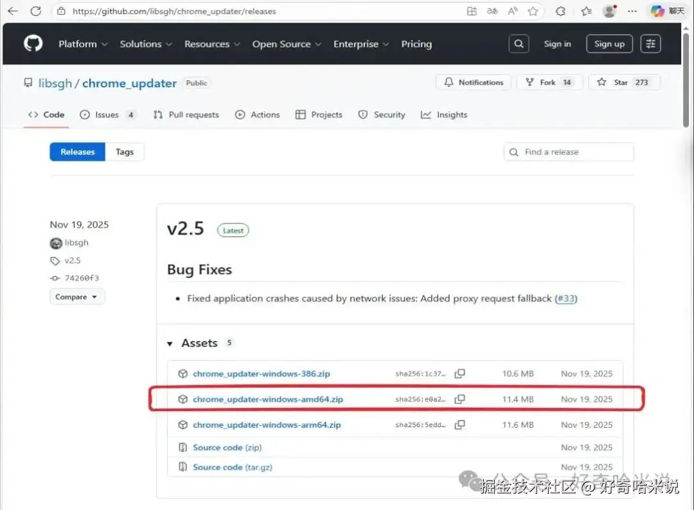The width and height of the screenshot is (694, 510).
Task: Expand the Solutions menu
Action: pos(146,44)
